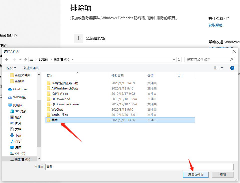Open the view options dropdown arrow

222,68
